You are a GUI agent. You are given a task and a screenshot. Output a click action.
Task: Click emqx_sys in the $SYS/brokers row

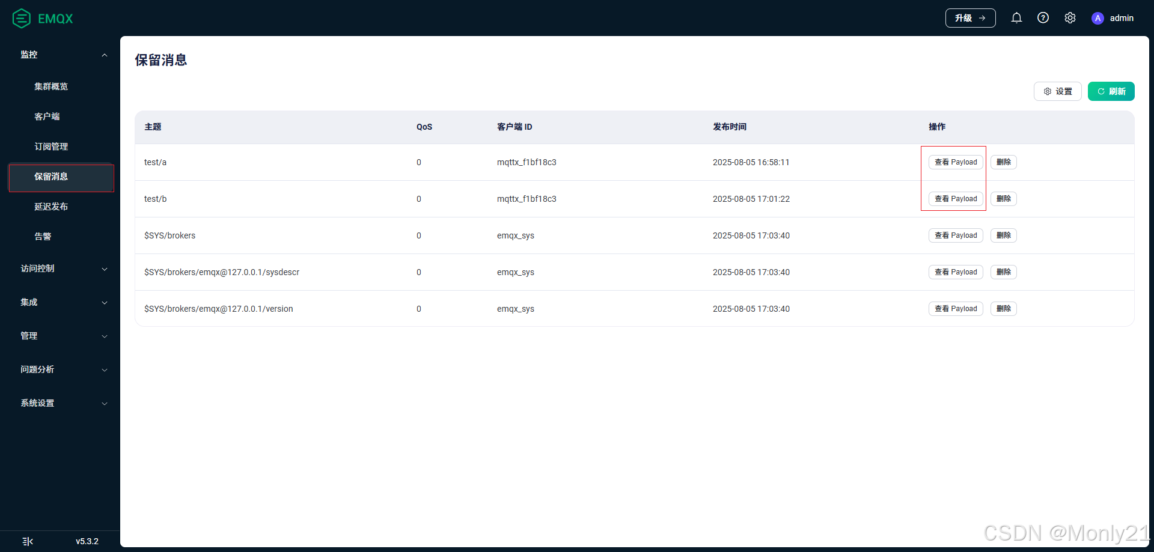[516, 235]
